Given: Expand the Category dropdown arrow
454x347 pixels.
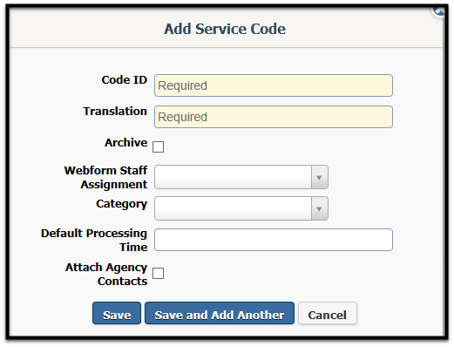Looking at the screenshot, I should (320, 208).
